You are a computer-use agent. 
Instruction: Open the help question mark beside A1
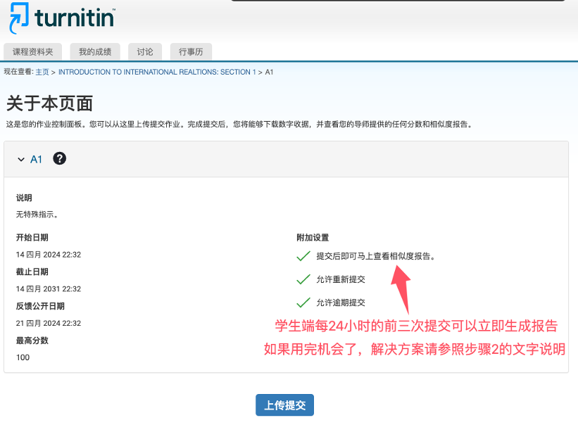click(60, 159)
